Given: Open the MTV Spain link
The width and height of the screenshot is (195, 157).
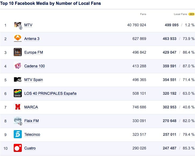Looking at the screenshot, I should 34,80.
